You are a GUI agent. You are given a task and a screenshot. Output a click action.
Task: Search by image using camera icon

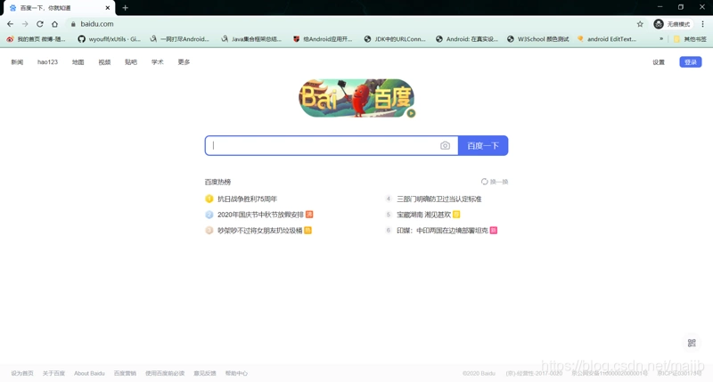click(x=445, y=145)
